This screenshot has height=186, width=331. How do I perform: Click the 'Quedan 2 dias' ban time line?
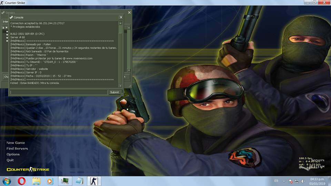point(63,48)
